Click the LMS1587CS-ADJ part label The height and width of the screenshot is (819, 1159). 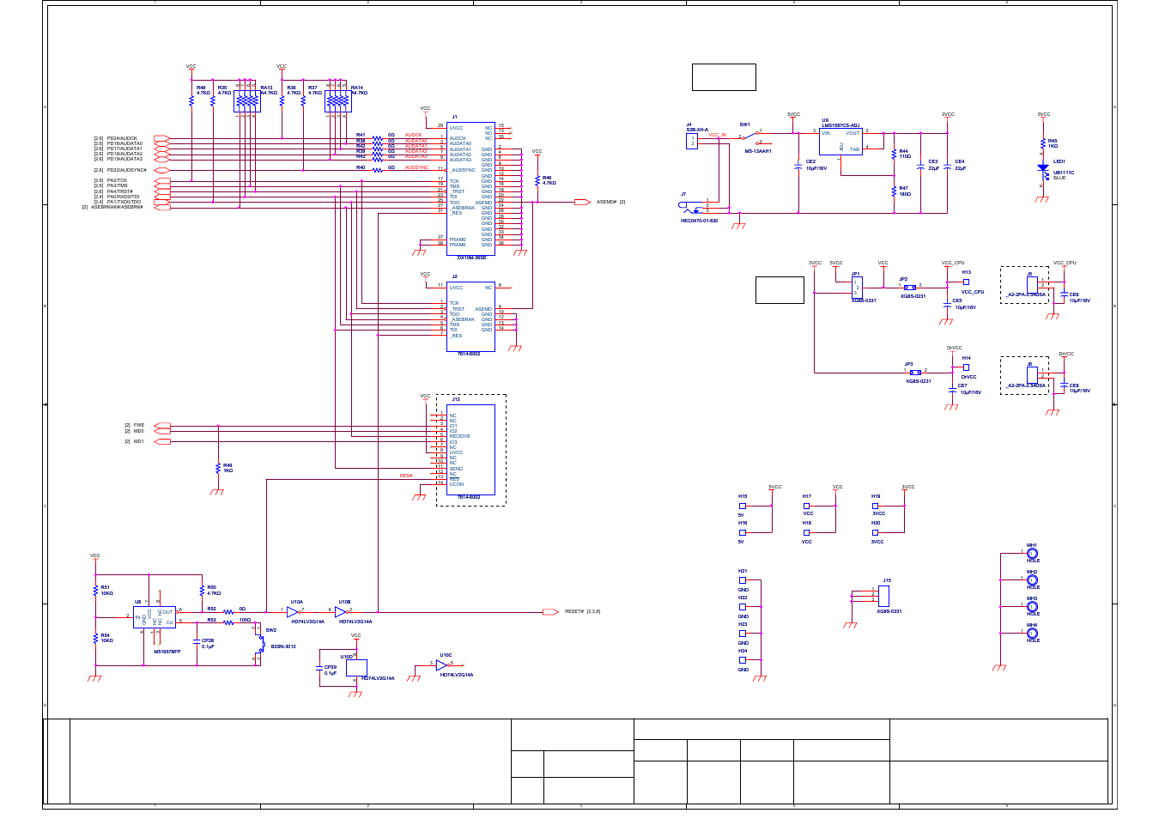coord(840,125)
